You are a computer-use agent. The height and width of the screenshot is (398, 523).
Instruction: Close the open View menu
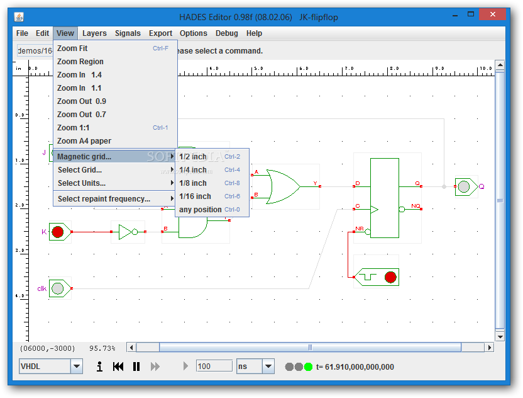point(65,33)
